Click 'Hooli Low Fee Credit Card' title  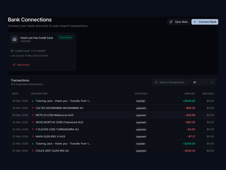[x=36, y=38]
